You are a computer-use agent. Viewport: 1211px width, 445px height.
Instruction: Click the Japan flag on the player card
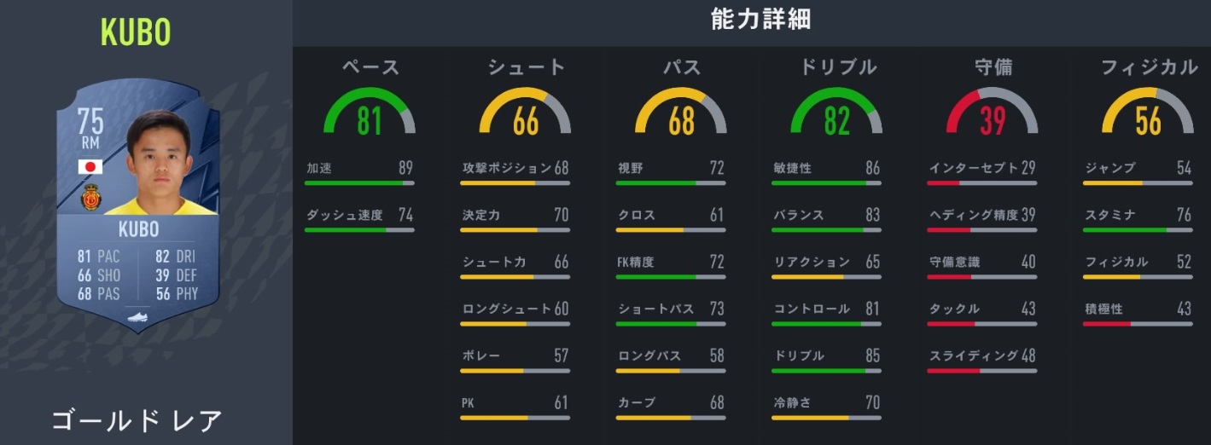90,167
